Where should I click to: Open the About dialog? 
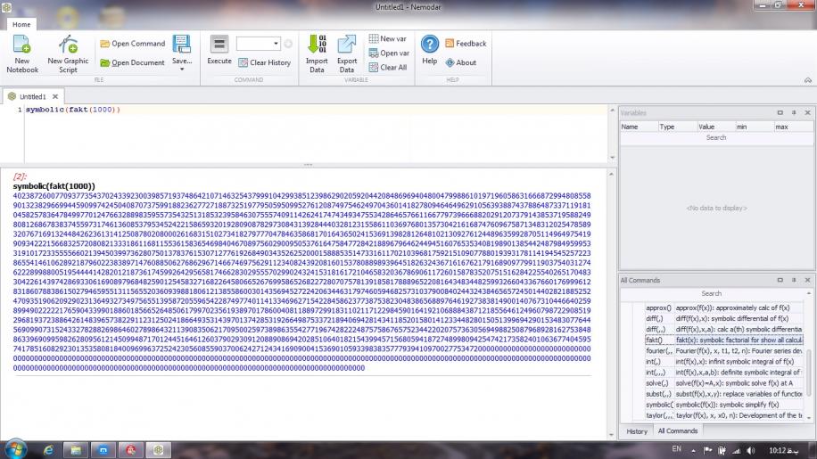460,62
